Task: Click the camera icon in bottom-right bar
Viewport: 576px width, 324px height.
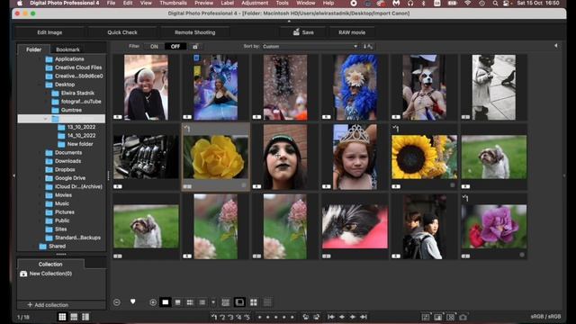Action: point(463,317)
